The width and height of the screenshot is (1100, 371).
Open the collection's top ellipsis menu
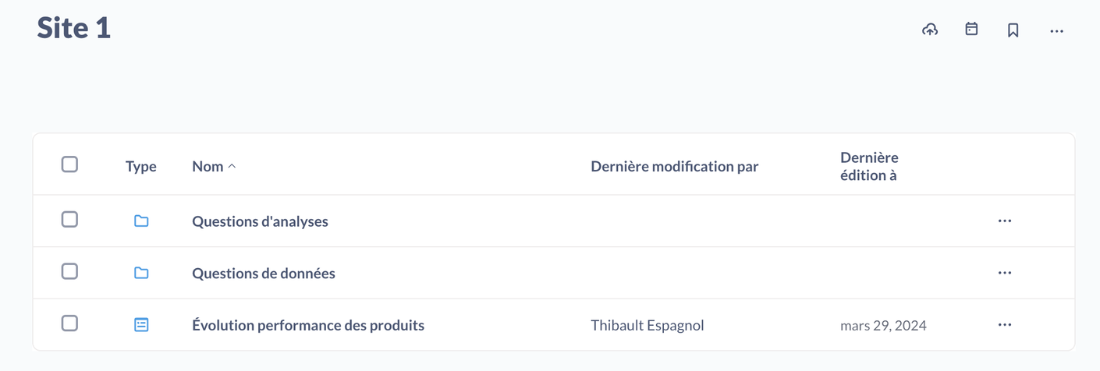1056,31
